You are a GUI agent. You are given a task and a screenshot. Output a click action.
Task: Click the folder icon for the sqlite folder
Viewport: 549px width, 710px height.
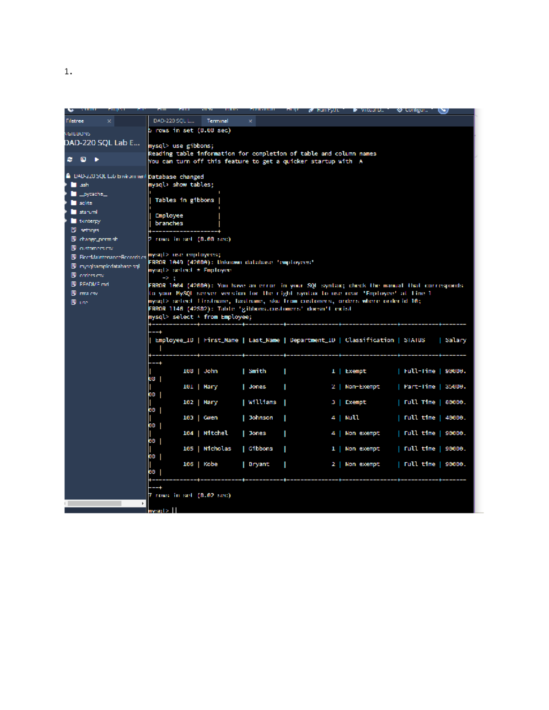tap(74, 203)
